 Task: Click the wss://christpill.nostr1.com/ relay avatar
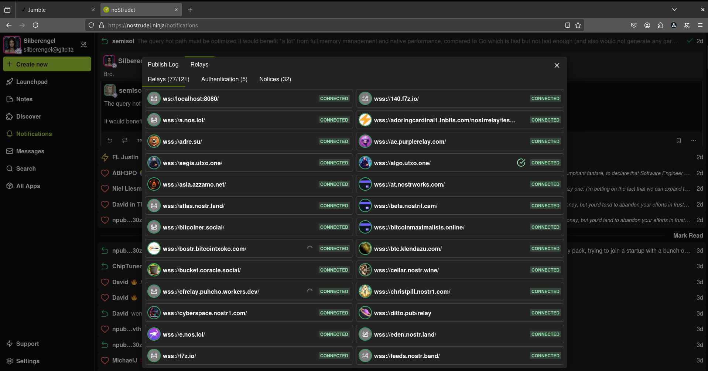pos(365,292)
